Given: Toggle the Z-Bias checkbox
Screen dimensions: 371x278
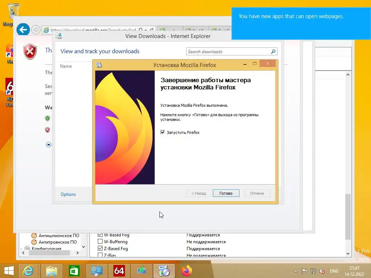Looking at the screenshot, I should [100, 255].
